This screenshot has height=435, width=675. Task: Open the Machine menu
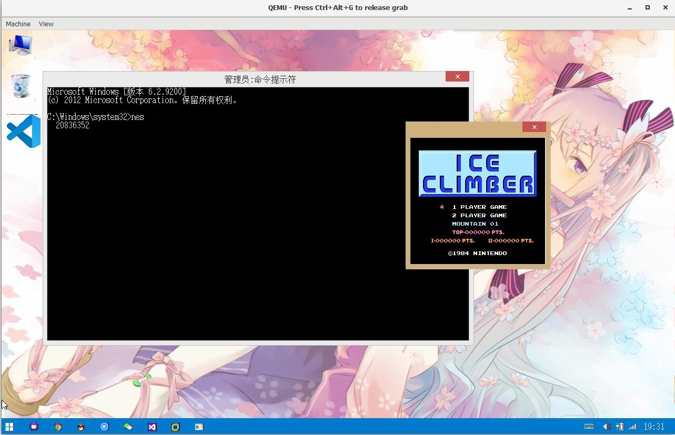(x=18, y=24)
